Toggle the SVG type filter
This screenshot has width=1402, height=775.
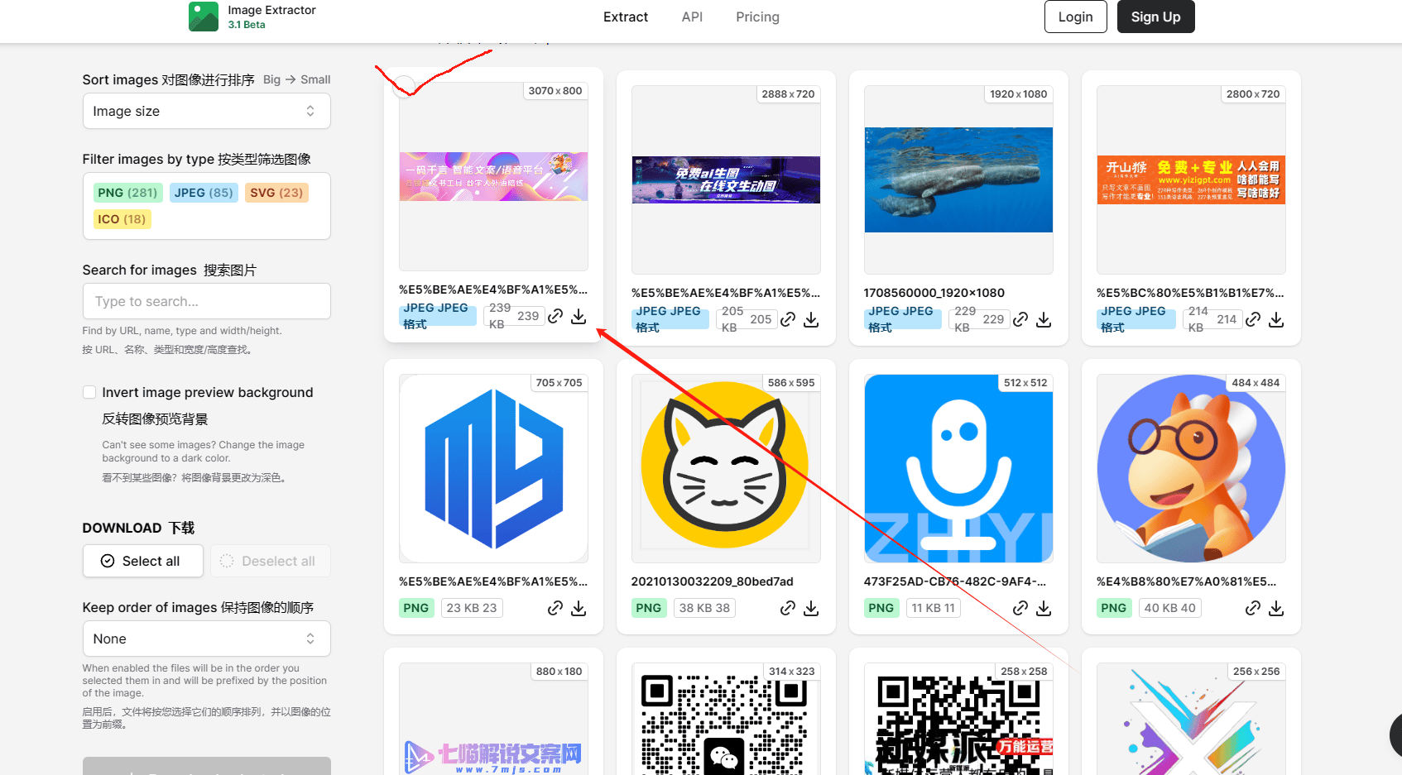click(276, 193)
